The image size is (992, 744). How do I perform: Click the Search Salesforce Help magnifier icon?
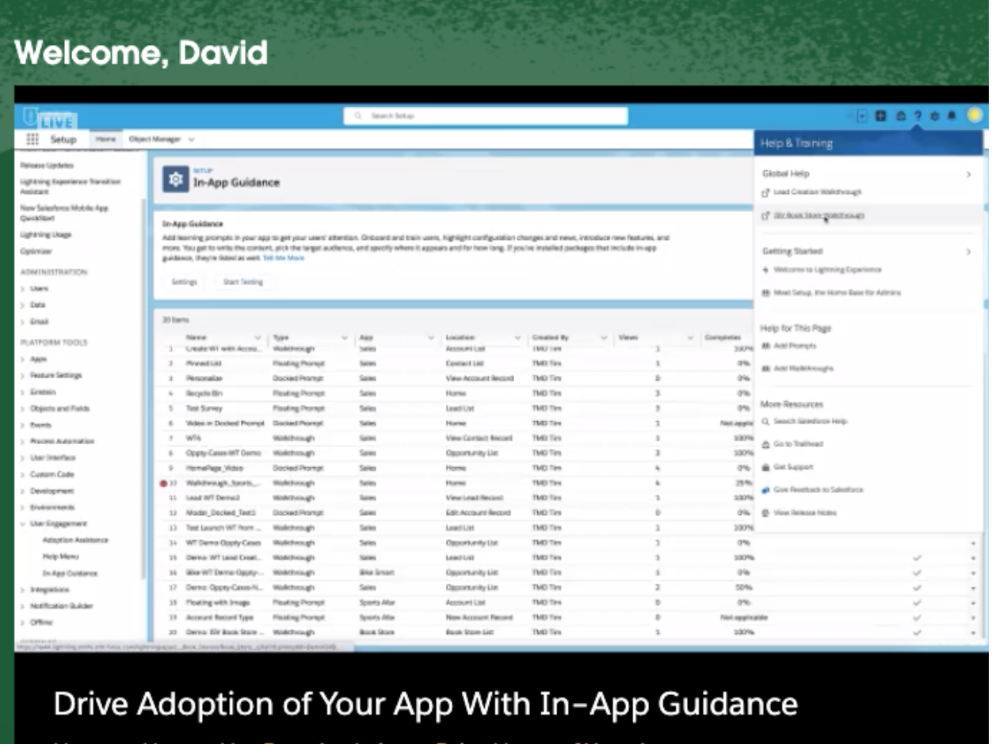[x=765, y=422]
